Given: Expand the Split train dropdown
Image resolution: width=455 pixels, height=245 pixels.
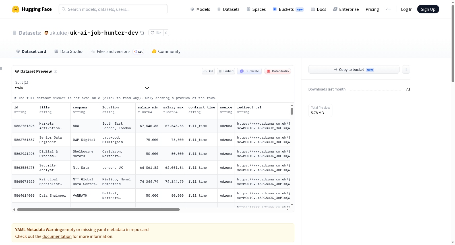Looking at the screenshot, I should coord(82,85).
